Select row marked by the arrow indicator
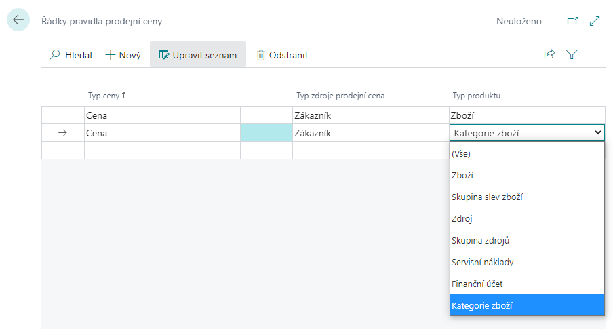 click(63, 133)
